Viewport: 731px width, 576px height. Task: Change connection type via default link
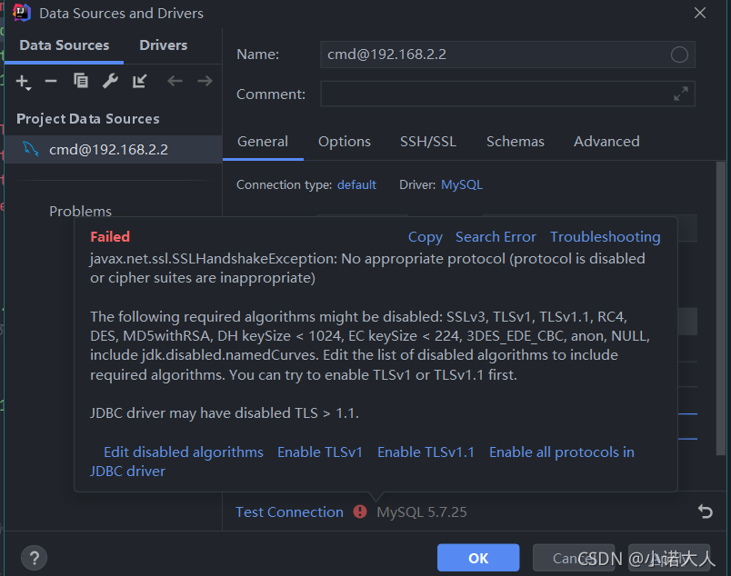pos(356,185)
